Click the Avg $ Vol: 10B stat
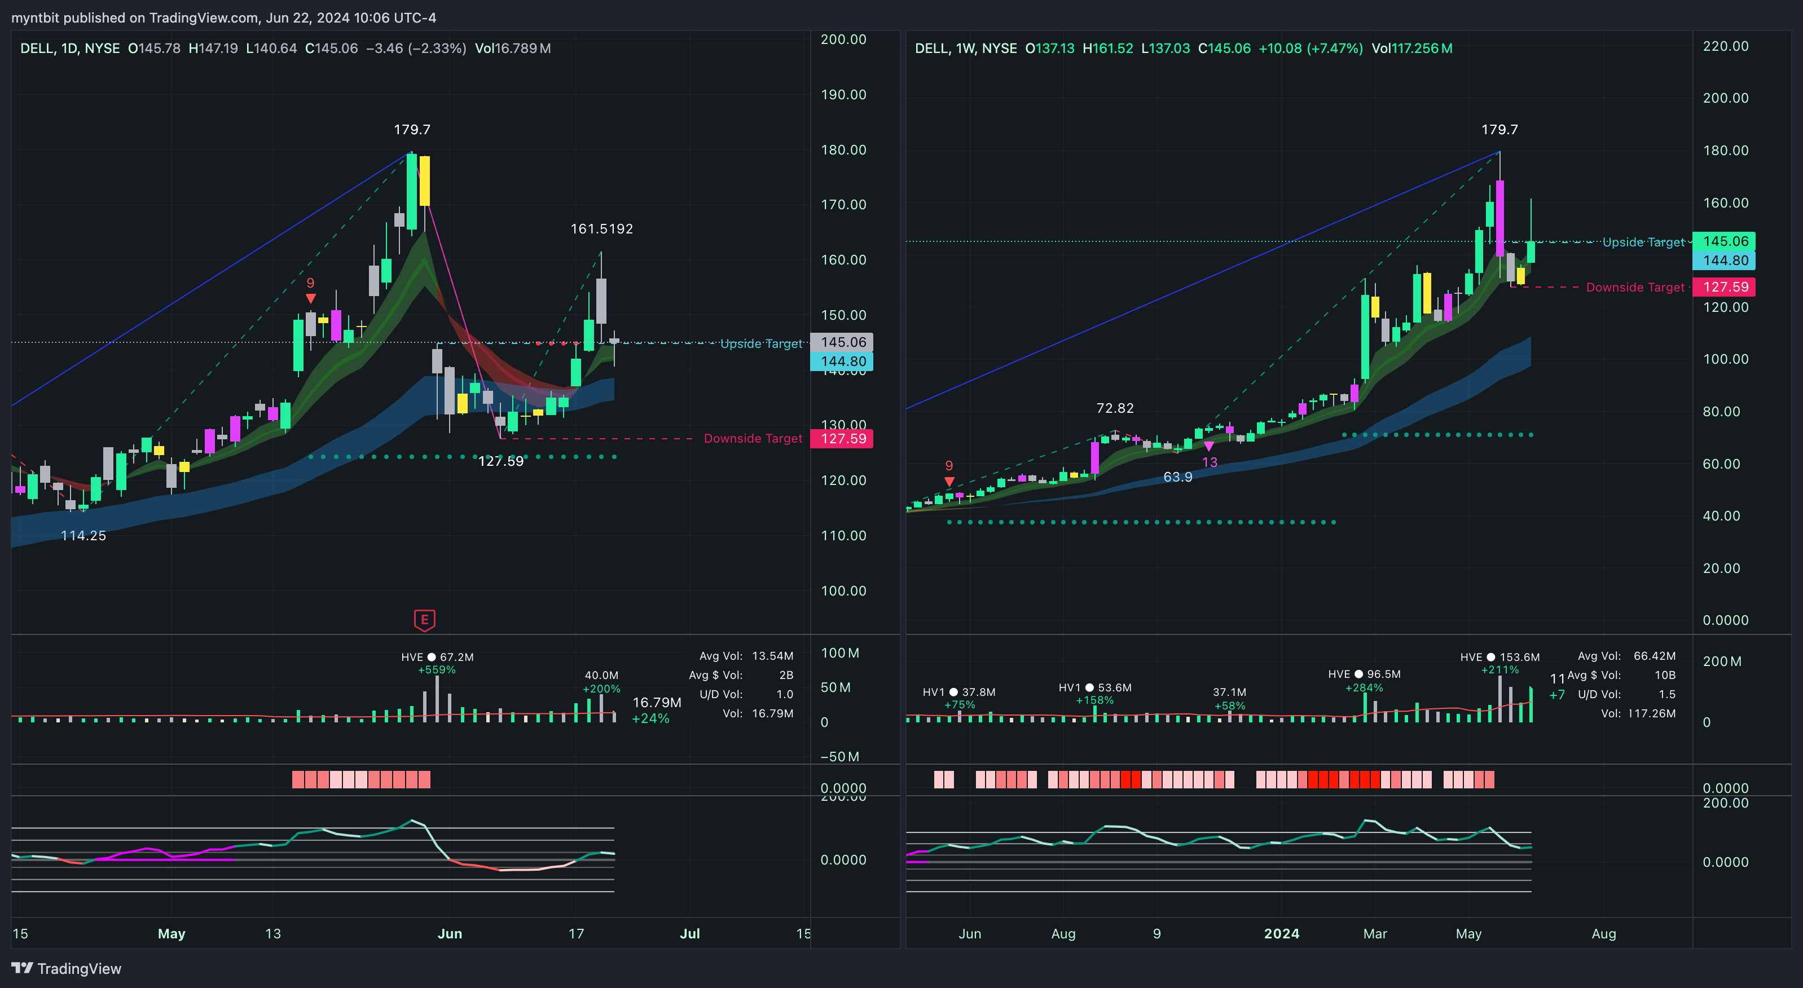Image resolution: width=1803 pixels, height=988 pixels. (x=1622, y=675)
